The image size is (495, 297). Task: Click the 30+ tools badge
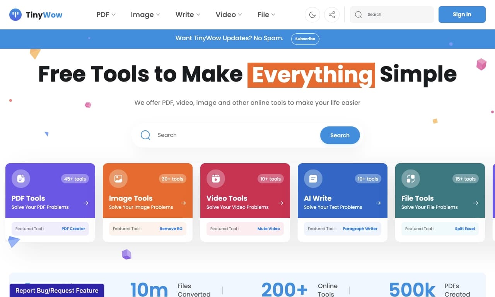(172, 179)
